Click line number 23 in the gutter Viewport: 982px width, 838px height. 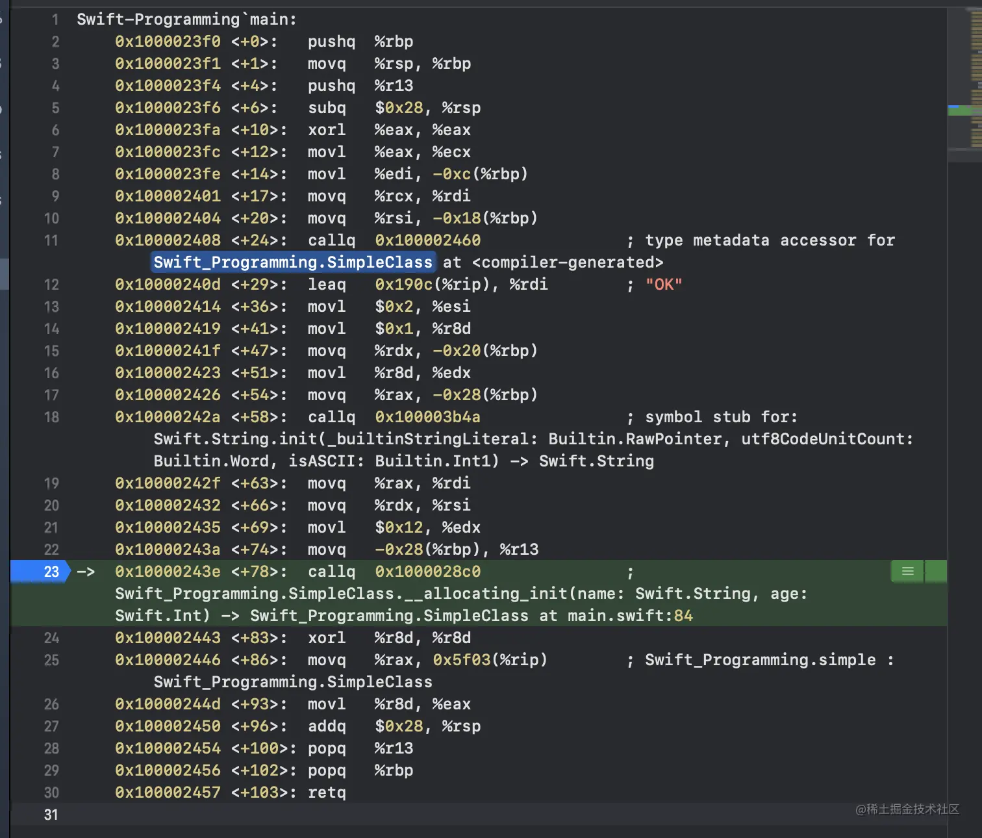pyautogui.click(x=51, y=572)
